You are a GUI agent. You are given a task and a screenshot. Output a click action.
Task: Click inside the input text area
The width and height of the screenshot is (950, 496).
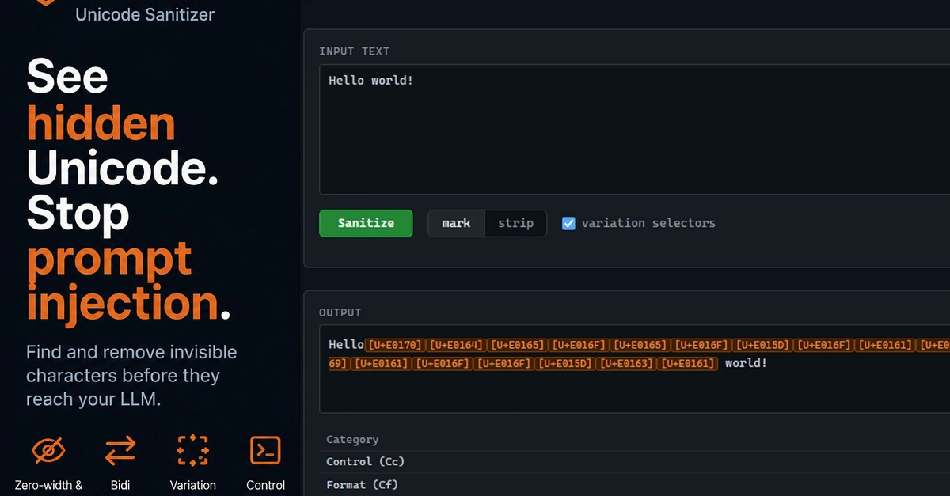[634, 129]
